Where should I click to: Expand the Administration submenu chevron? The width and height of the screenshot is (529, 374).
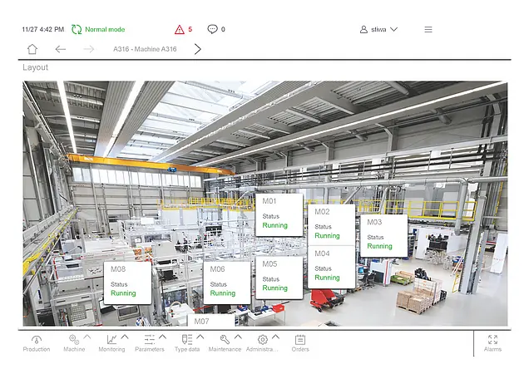275,337
